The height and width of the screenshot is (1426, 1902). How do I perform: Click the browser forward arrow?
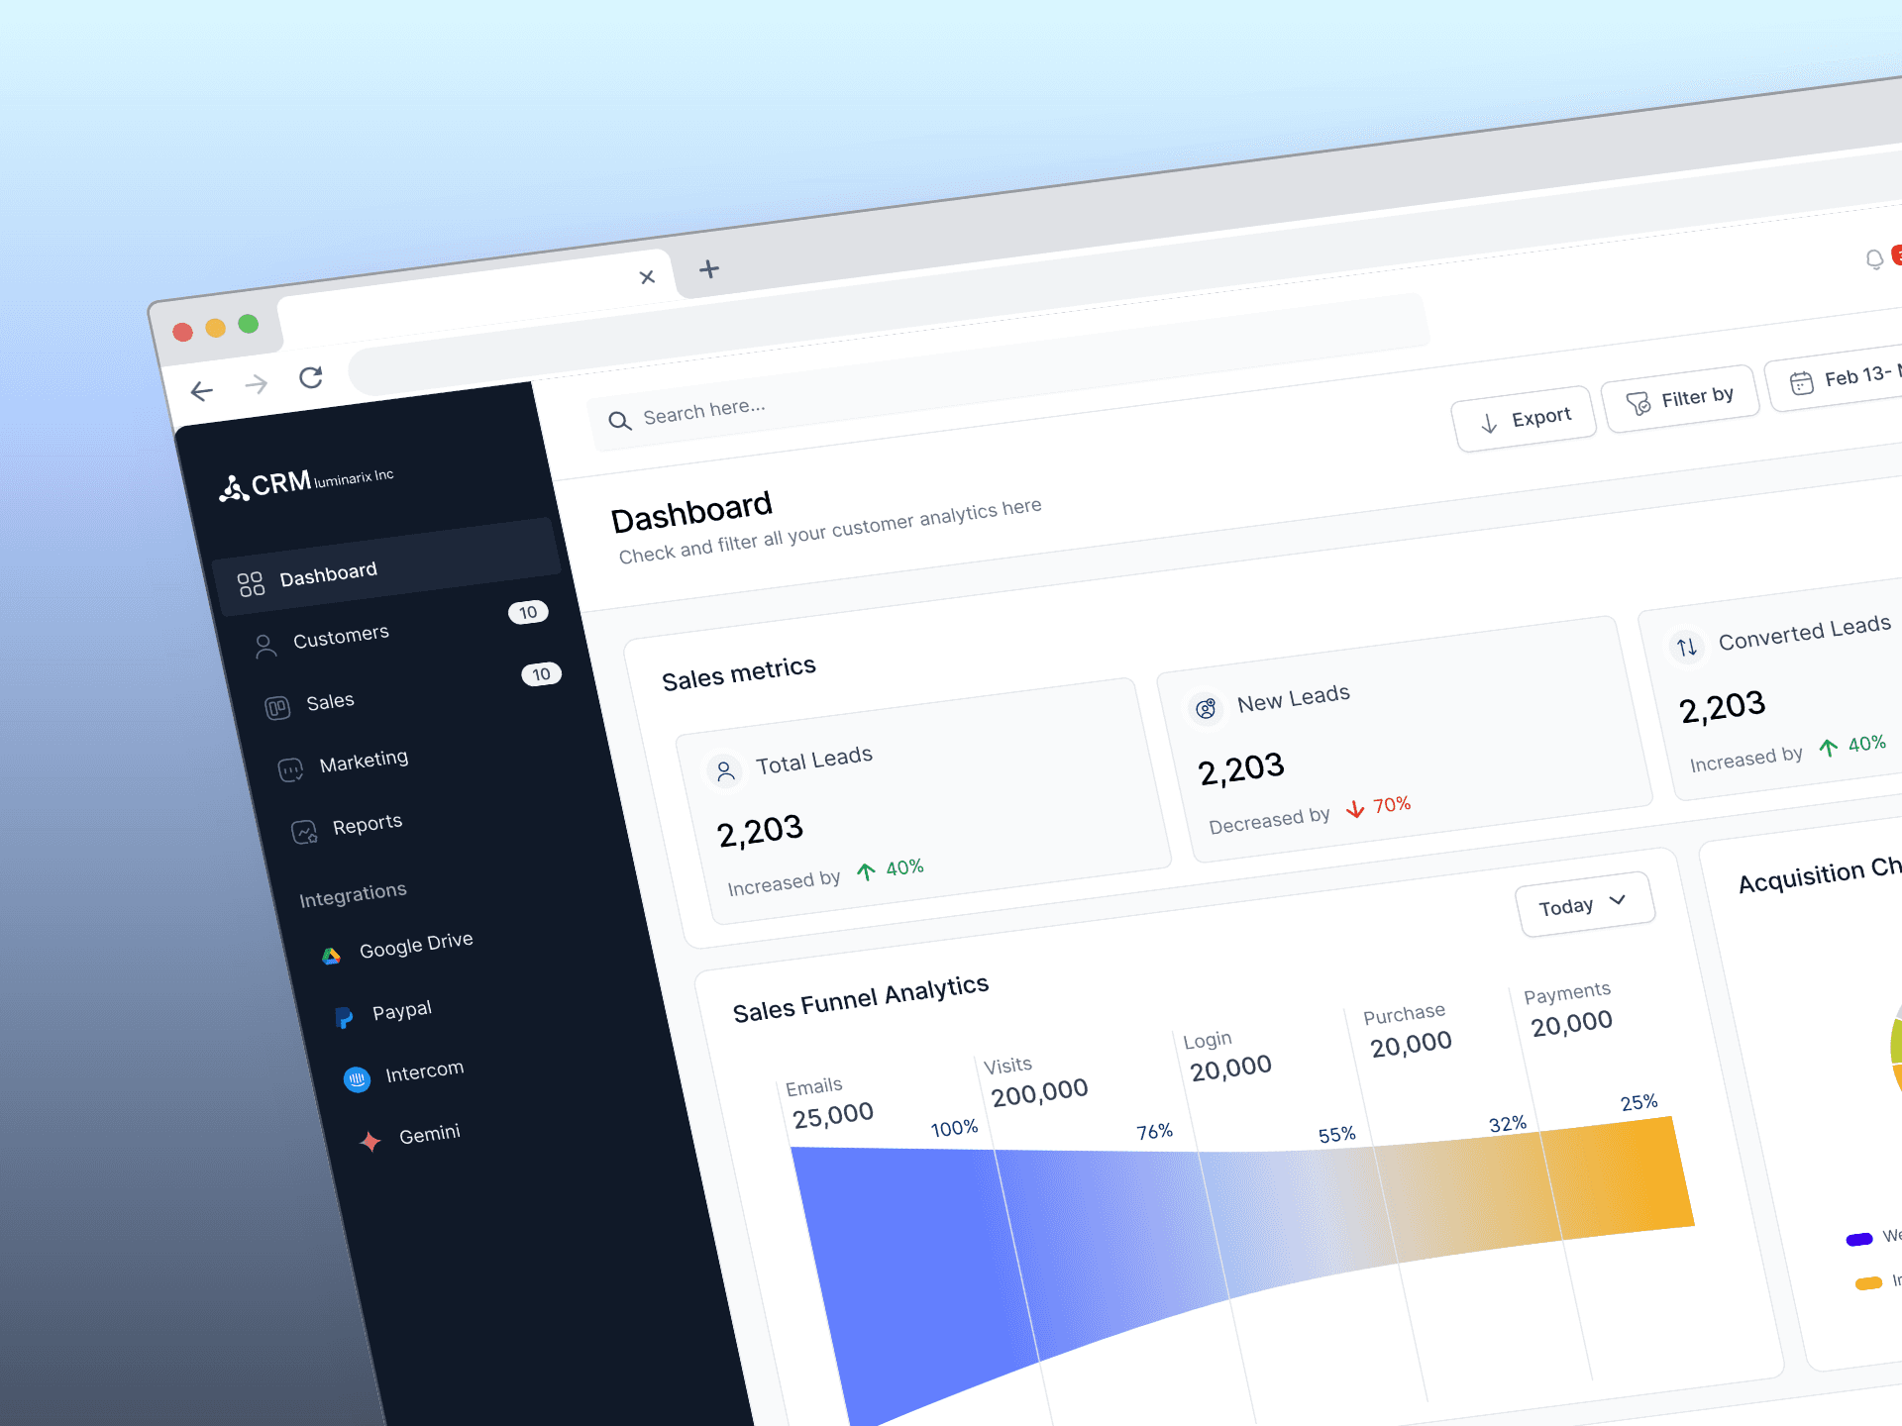[257, 383]
